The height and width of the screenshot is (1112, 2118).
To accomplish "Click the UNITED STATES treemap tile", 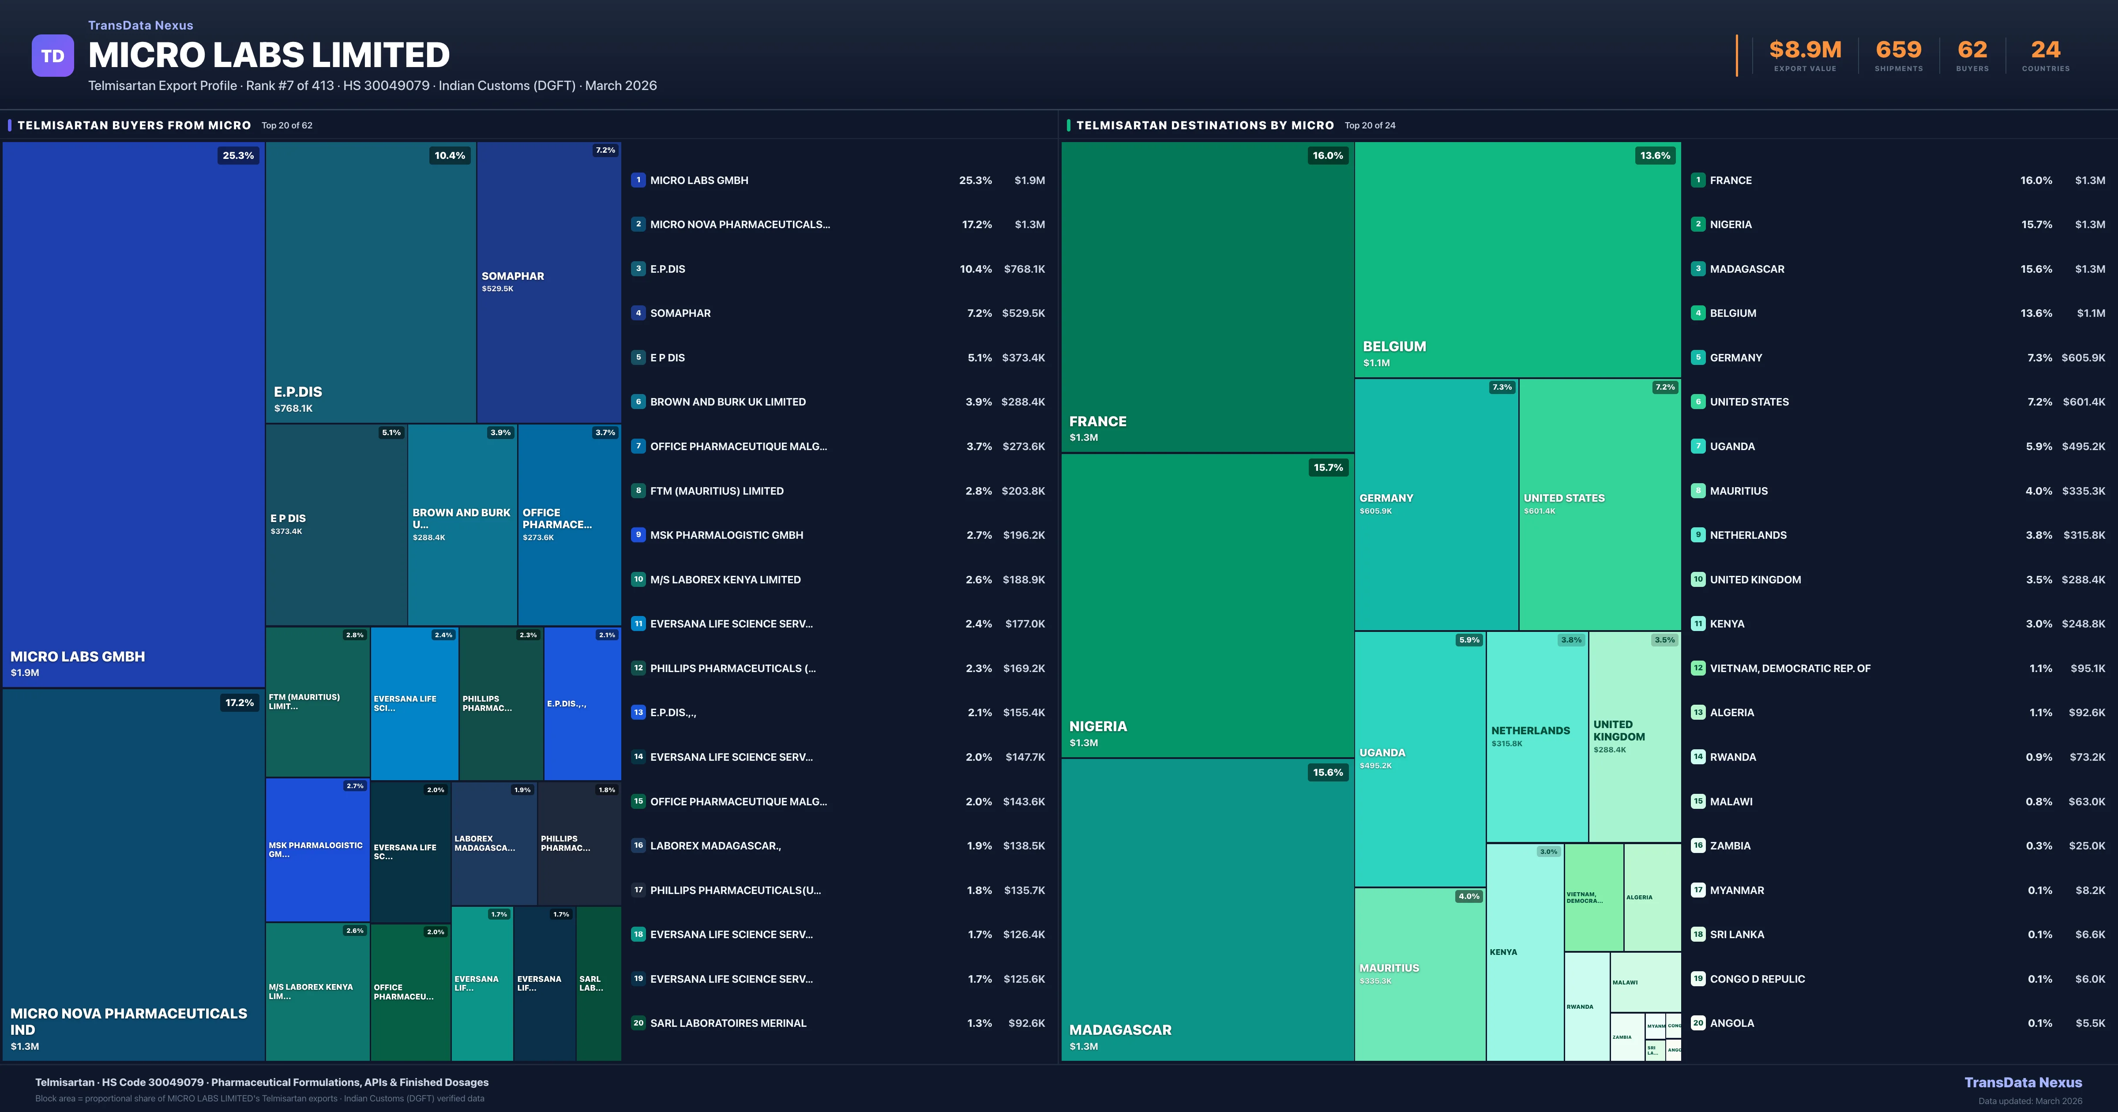I will [1599, 503].
